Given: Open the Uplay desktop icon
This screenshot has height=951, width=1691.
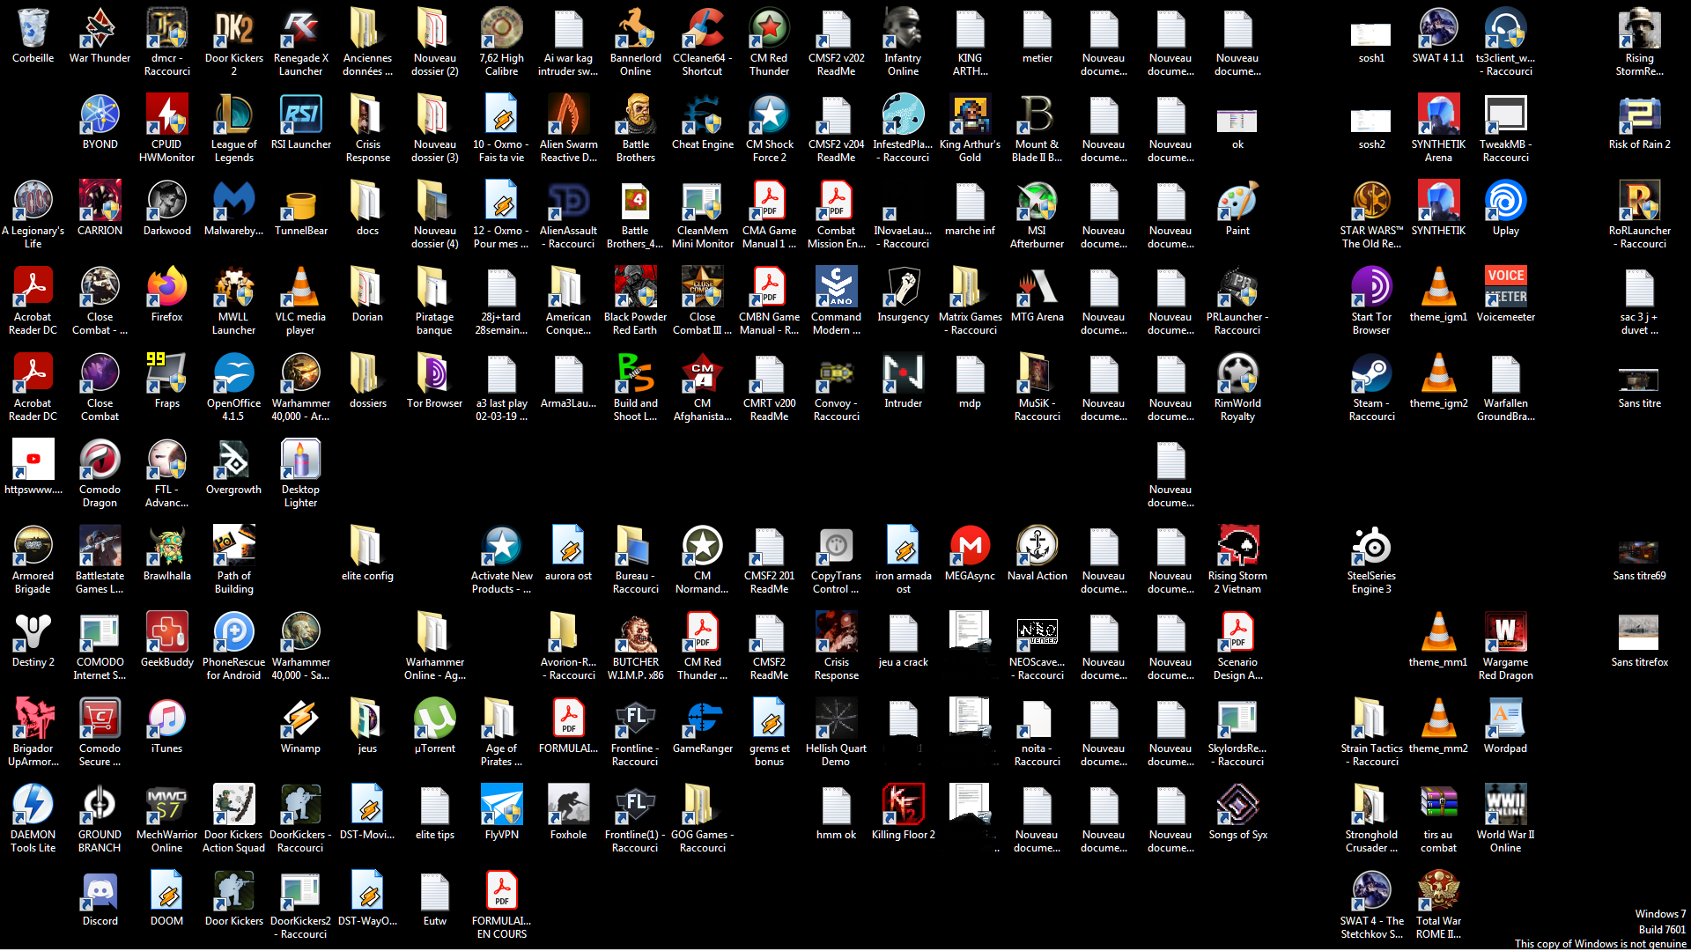Looking at the screenshot, I should pos(1505,208).
